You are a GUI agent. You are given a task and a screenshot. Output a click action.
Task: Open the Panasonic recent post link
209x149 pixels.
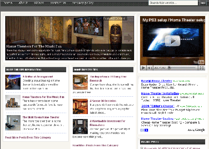(172, 148)
